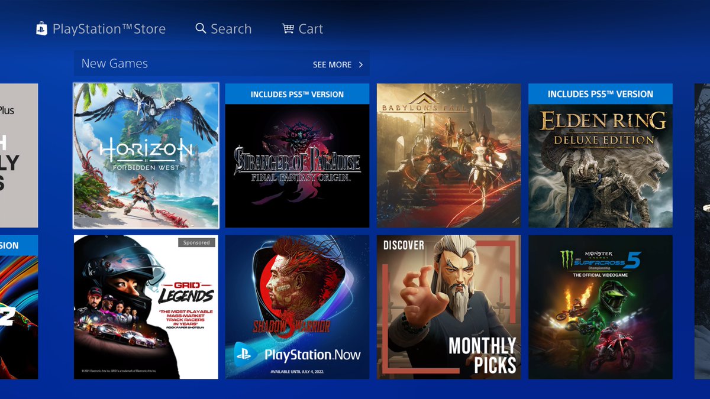
Task: Click the SEE MORE link
Action: (332, 64)
